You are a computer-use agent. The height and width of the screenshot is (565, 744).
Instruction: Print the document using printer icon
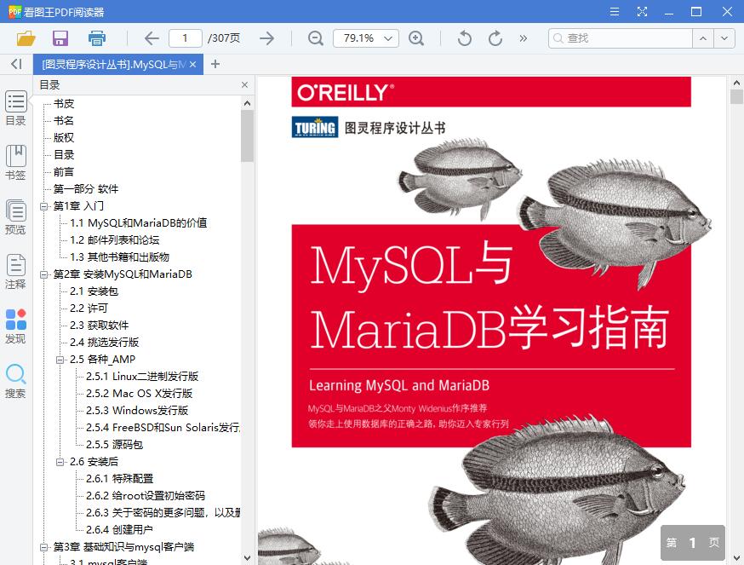[x=97, y=38]
